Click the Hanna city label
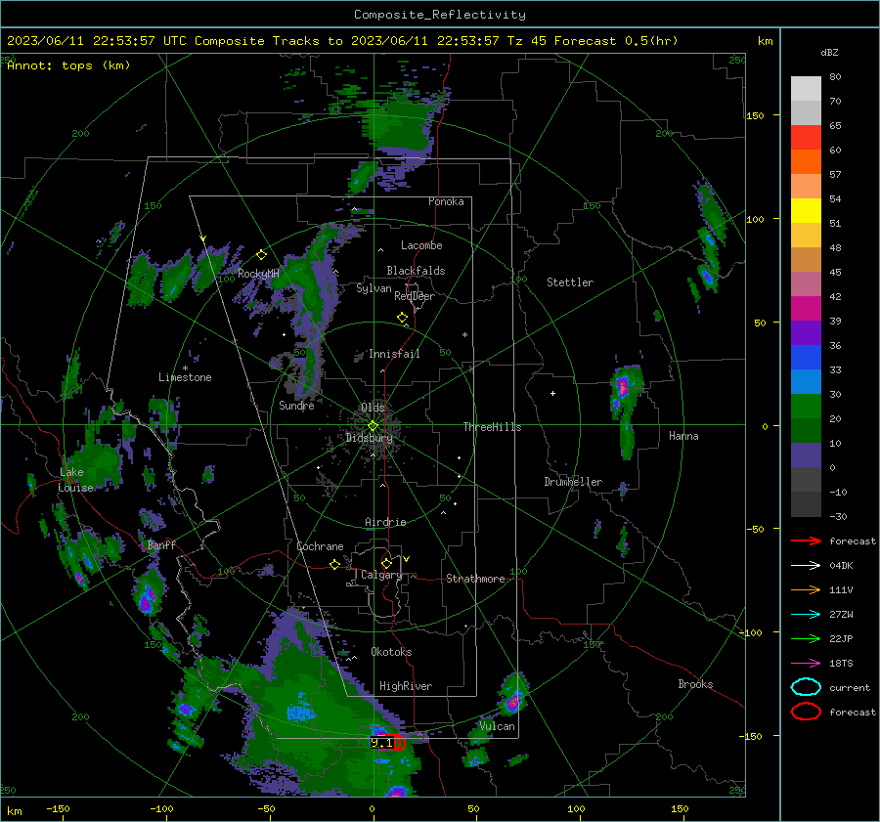 (683, 437)
